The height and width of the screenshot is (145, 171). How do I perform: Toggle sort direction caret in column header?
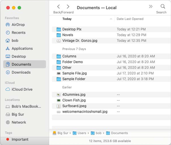click(x=111, y=19)
